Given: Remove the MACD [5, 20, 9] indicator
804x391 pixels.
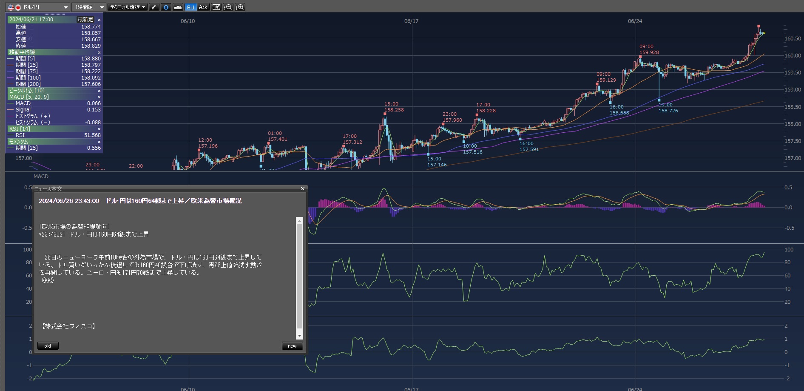Looking at the screenshot, I should coord(99,97).
